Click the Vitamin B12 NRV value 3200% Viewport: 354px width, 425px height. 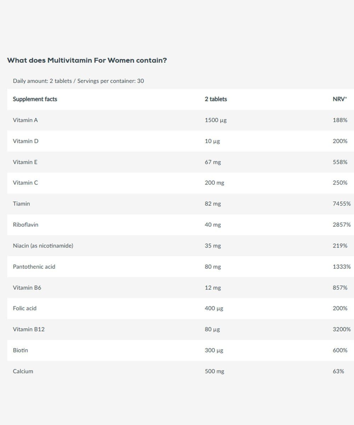342,329
